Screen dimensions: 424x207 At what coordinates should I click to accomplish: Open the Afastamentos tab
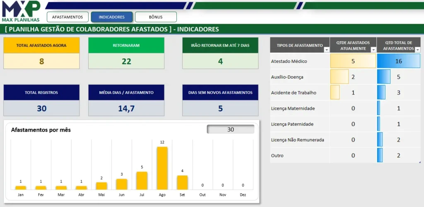click(67, 17)
